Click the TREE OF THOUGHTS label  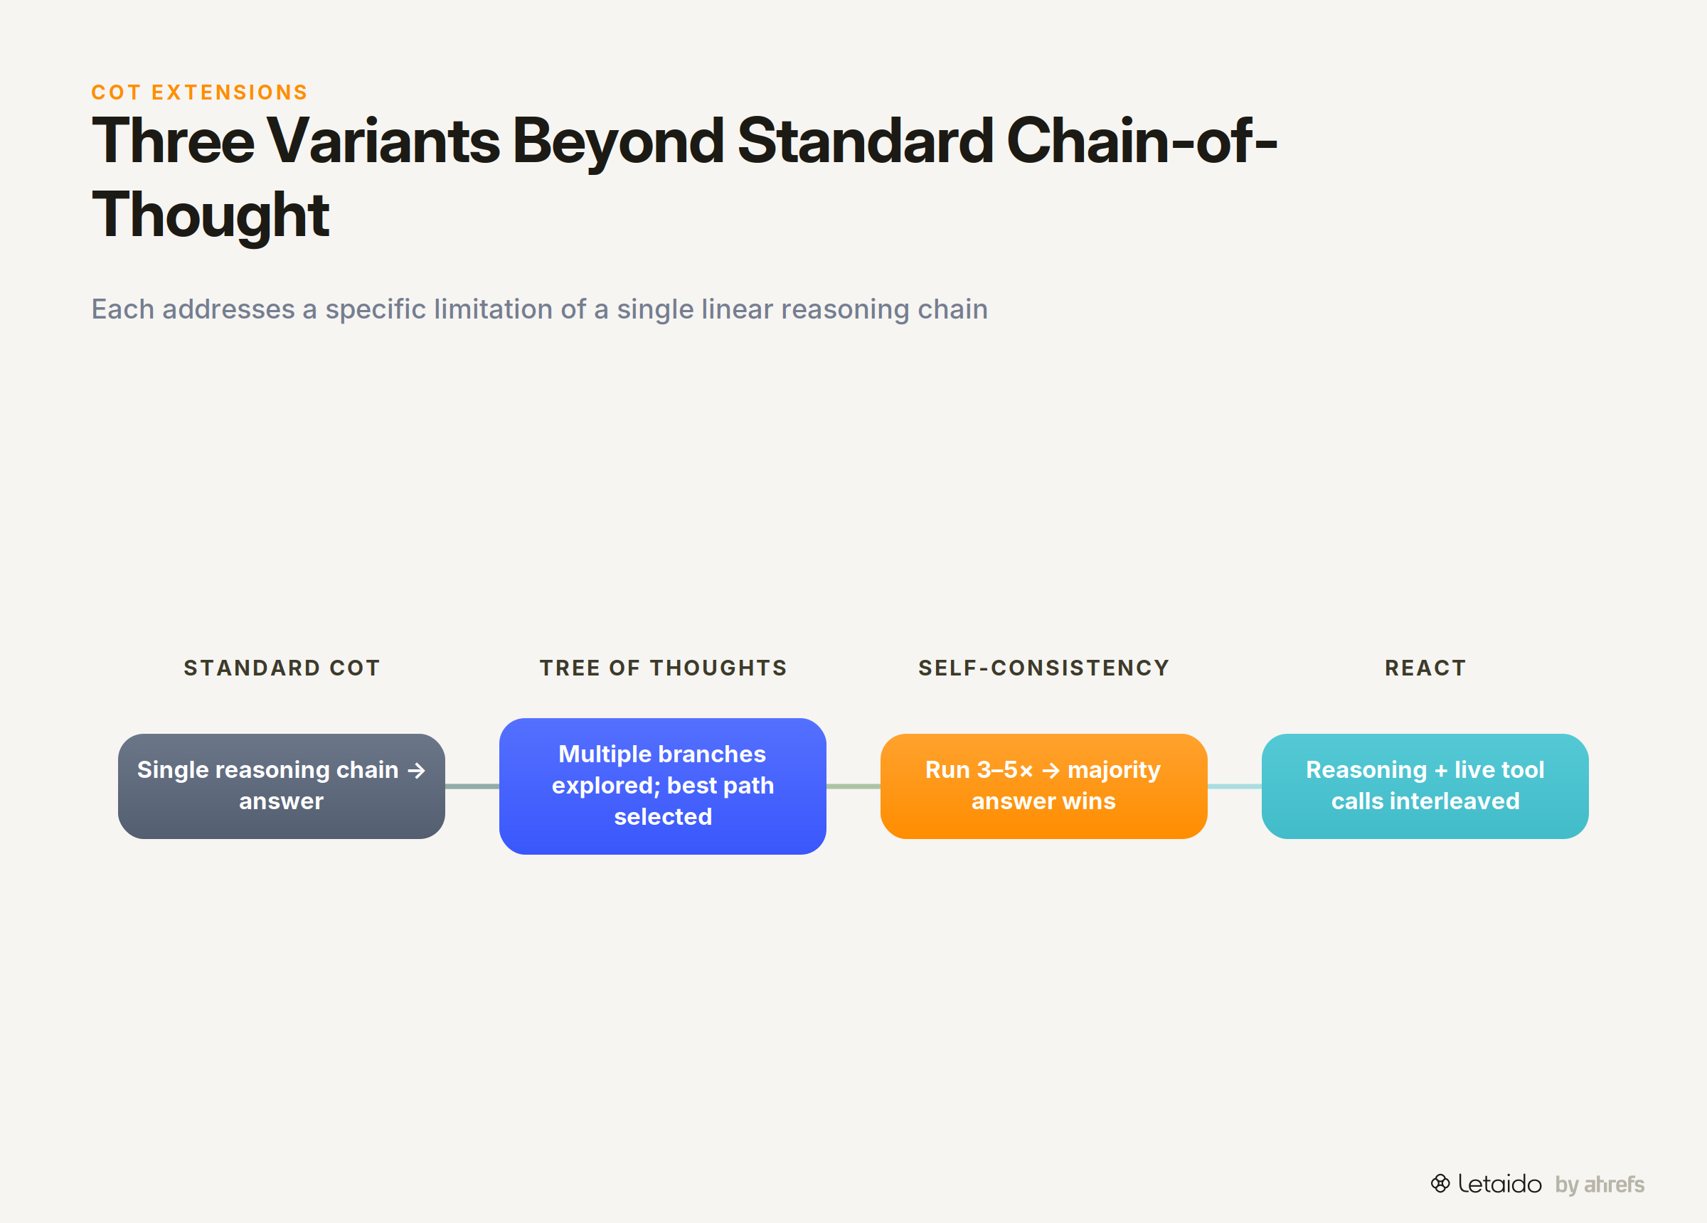click(663, 668)
